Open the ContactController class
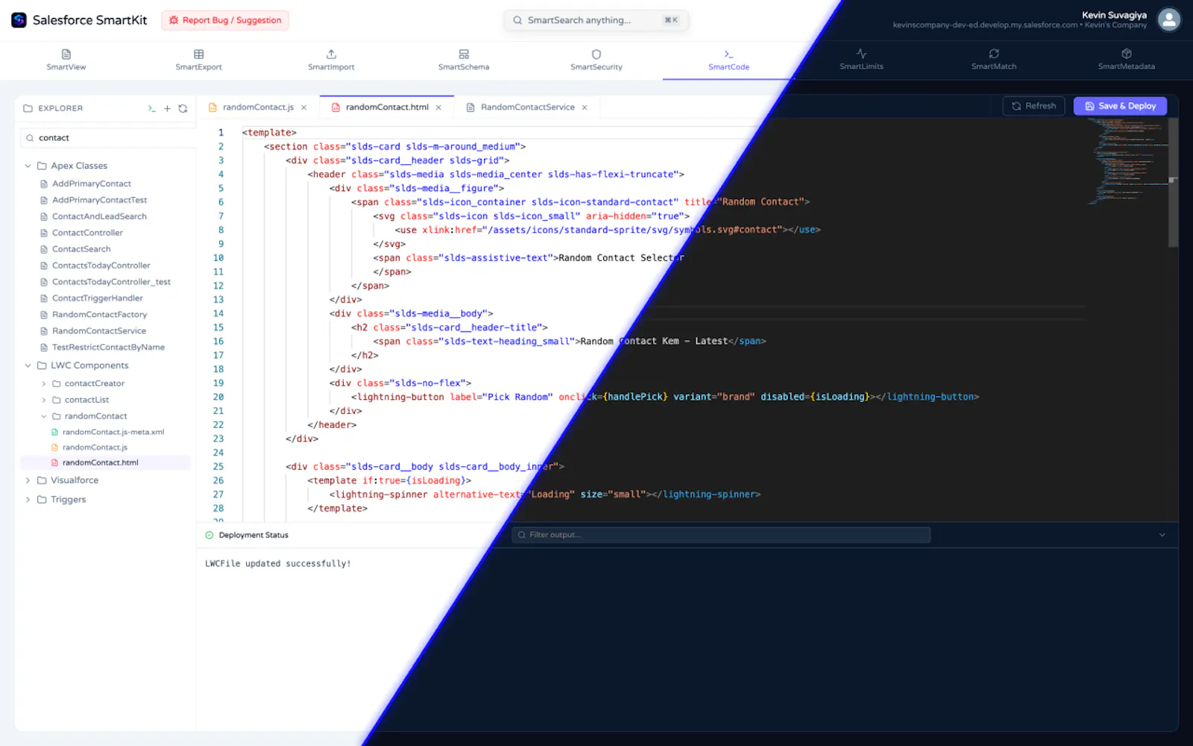 87,233
